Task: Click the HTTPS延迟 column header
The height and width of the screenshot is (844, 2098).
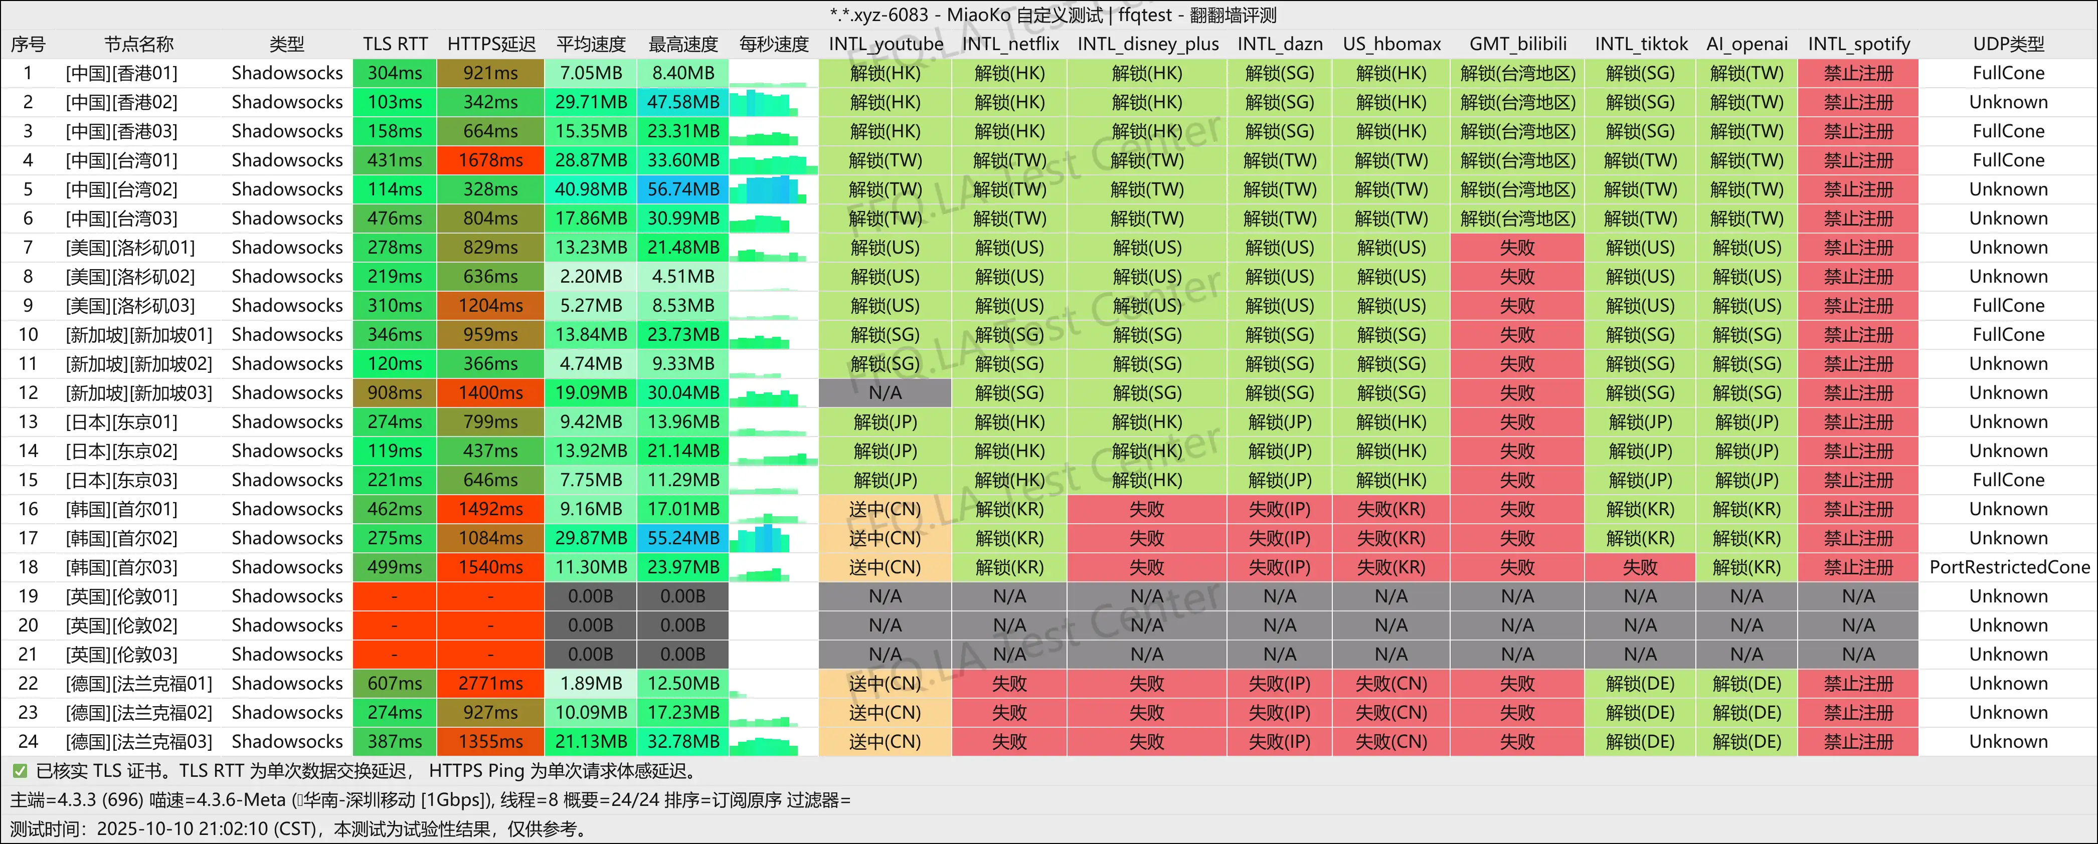Action: coord(490,44)
